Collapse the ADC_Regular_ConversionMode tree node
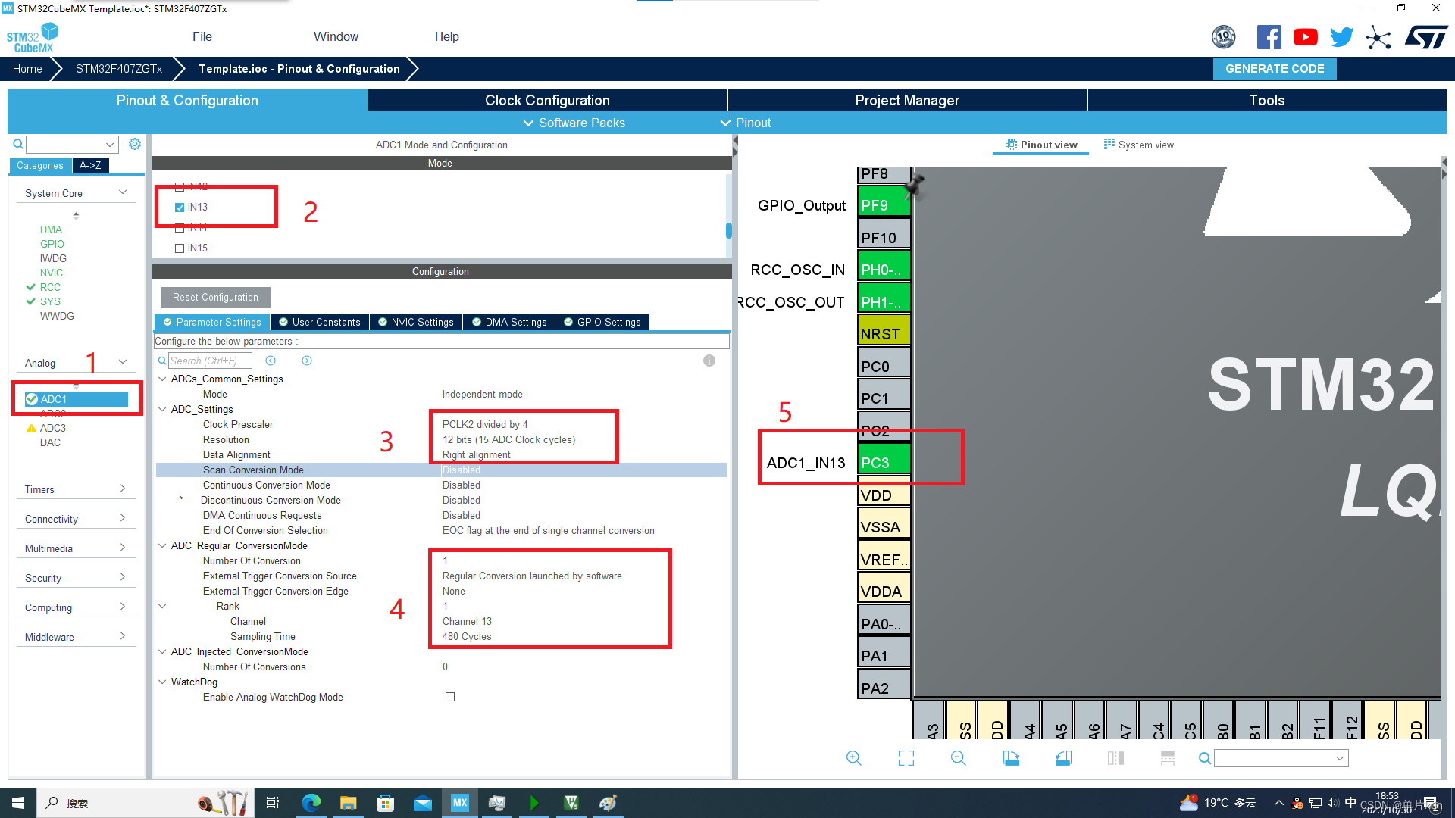 [x=162, y=545]
